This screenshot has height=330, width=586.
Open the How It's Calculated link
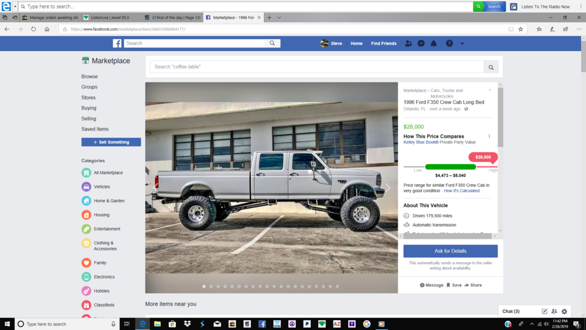461,191
